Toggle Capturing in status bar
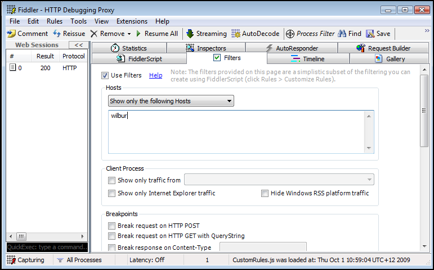 point(26,260)
